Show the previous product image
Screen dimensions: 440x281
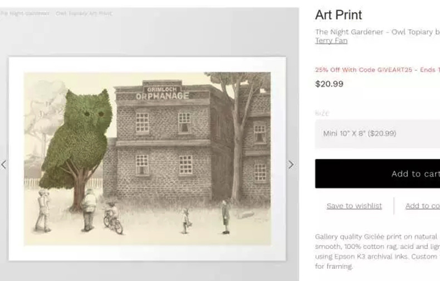tap(3, 164)
